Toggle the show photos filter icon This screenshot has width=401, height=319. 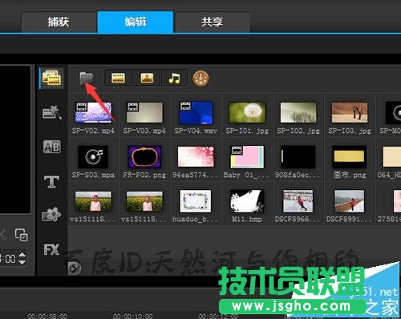point(147,78)
